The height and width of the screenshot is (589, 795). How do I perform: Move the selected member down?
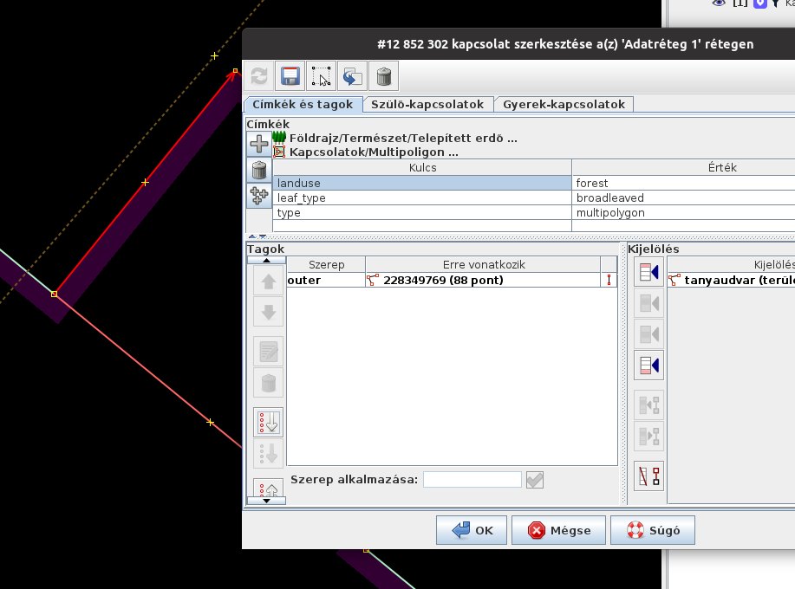click(268, 312)
